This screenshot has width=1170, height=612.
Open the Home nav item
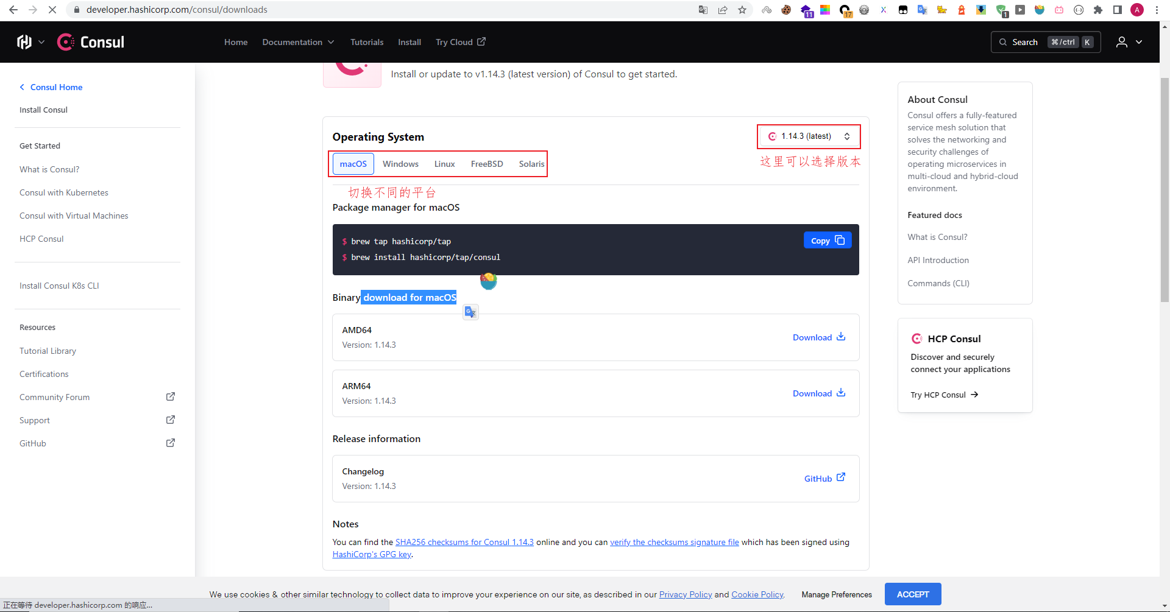click(x=236, y=42)
